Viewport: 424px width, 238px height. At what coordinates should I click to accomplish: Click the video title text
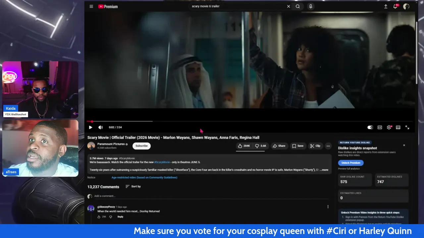coord(173,138)
